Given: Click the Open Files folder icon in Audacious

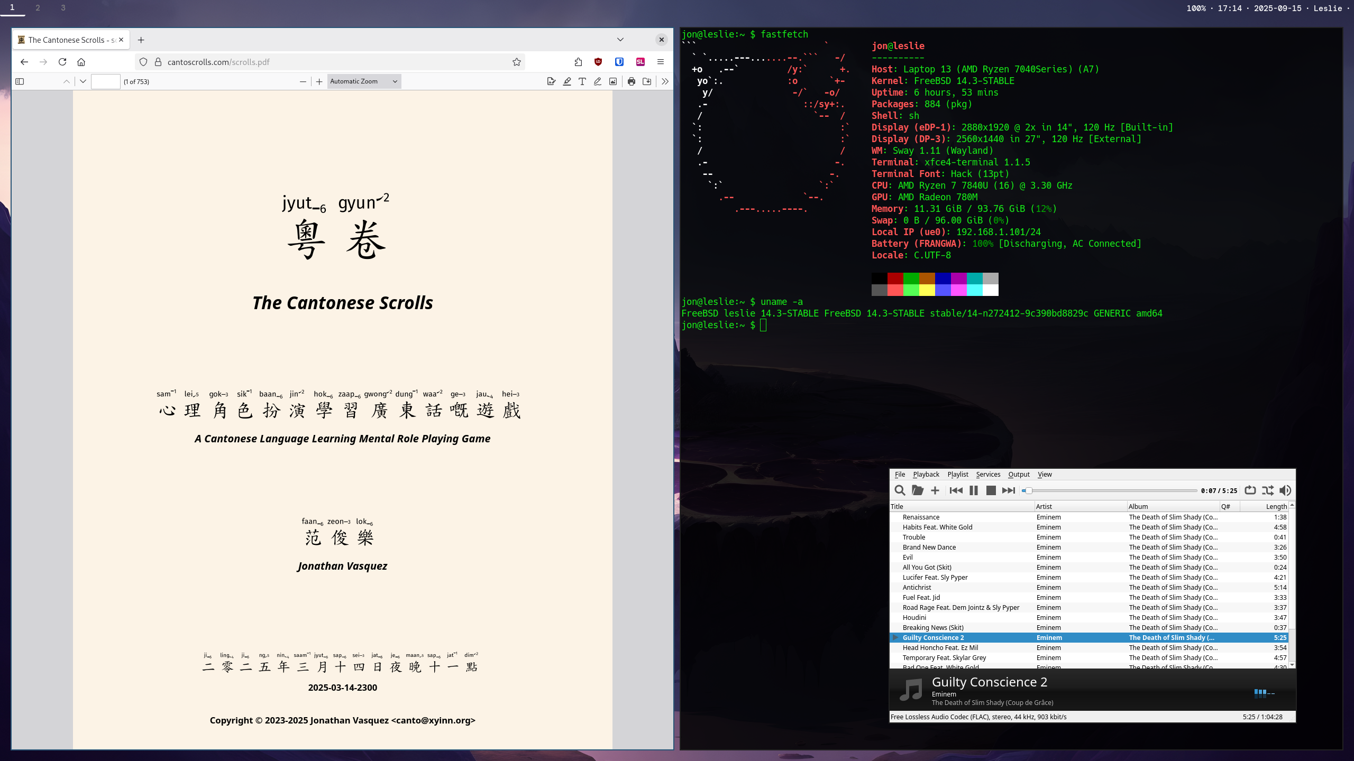Looking at the screenshot, I should [x=917, y=490].
